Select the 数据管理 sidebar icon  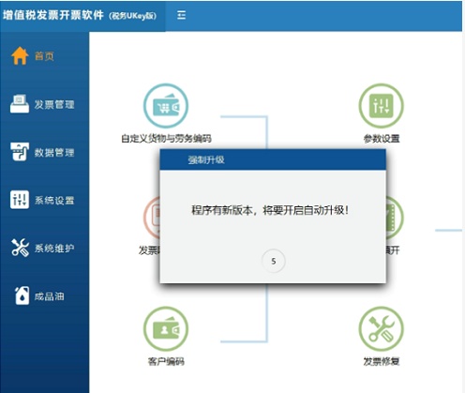20,152
